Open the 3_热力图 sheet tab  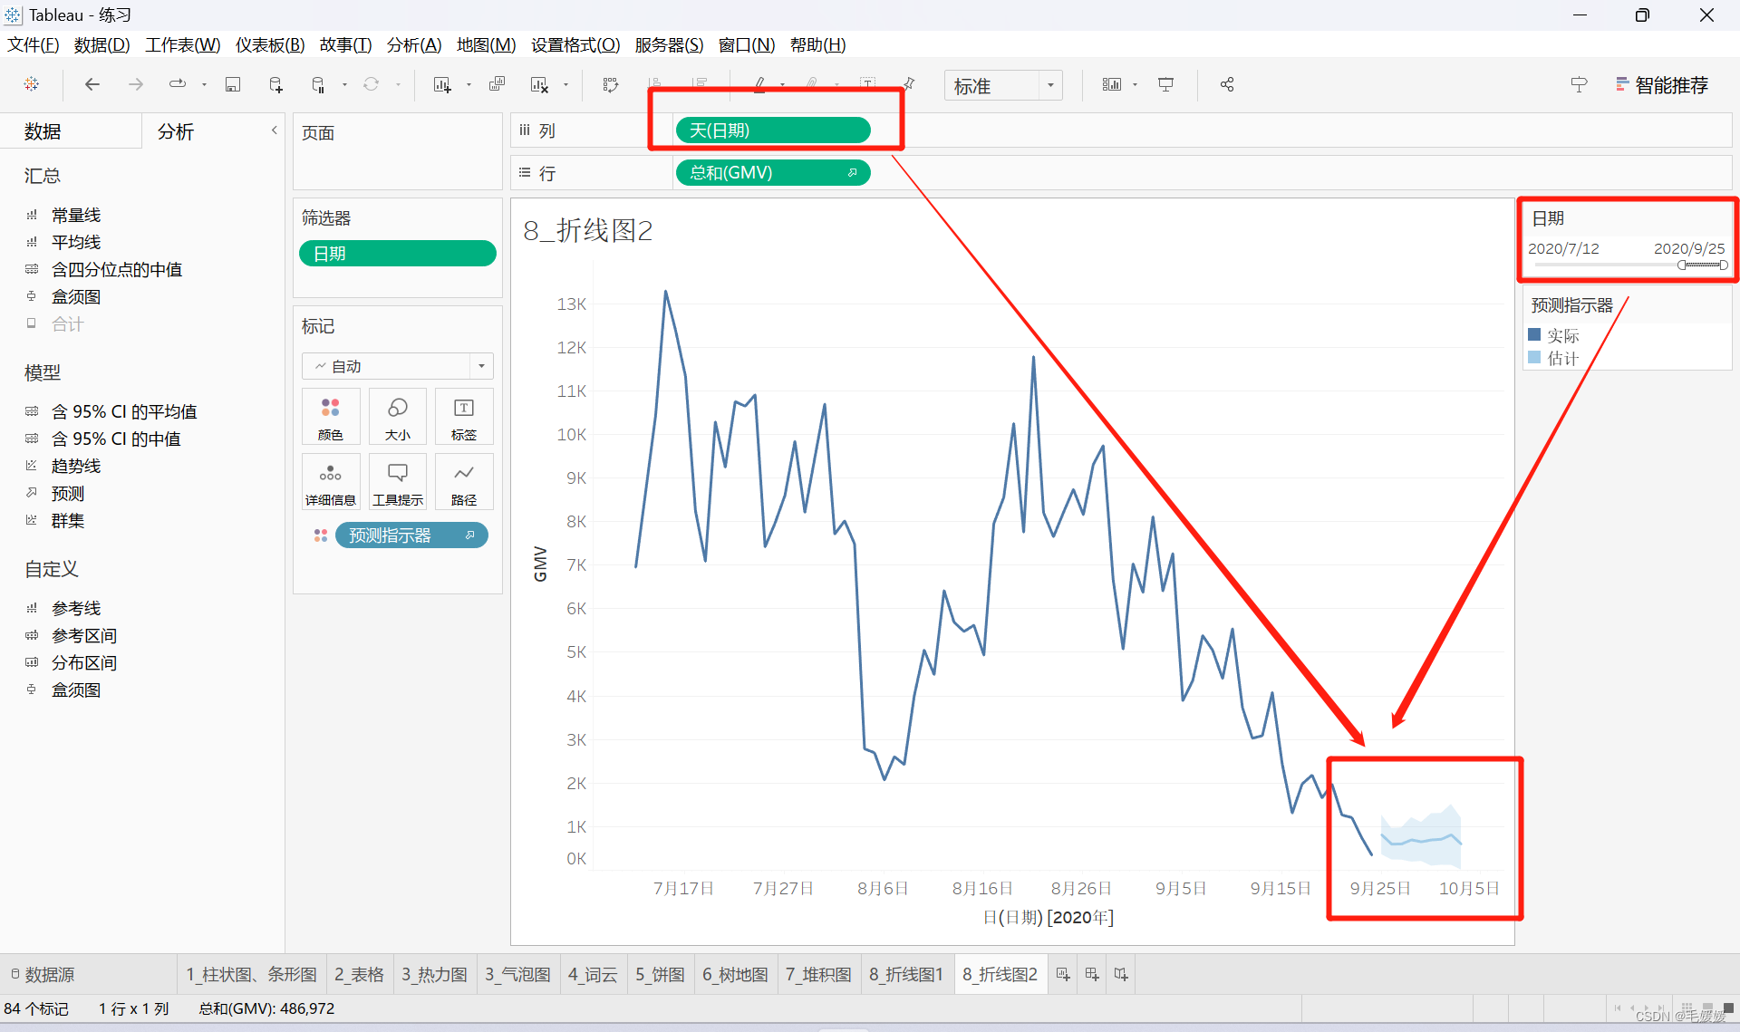[434, 974]
